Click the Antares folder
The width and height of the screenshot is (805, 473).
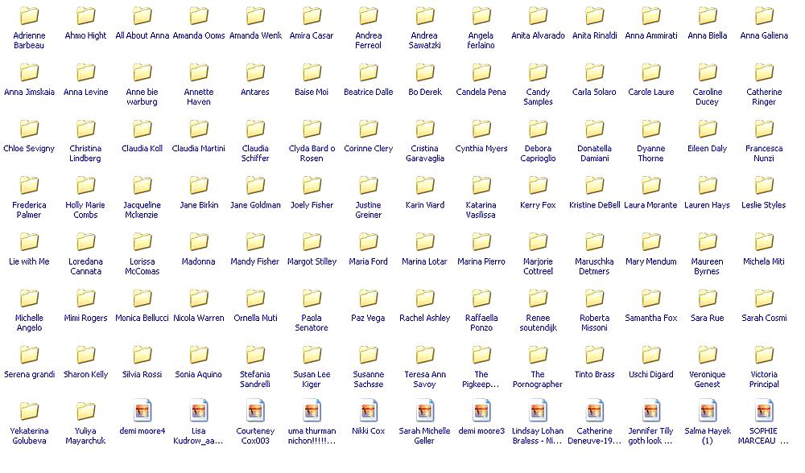255,73
